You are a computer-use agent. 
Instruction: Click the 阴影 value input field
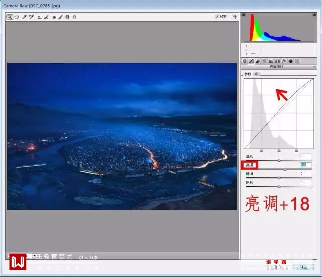pos(305,182)
